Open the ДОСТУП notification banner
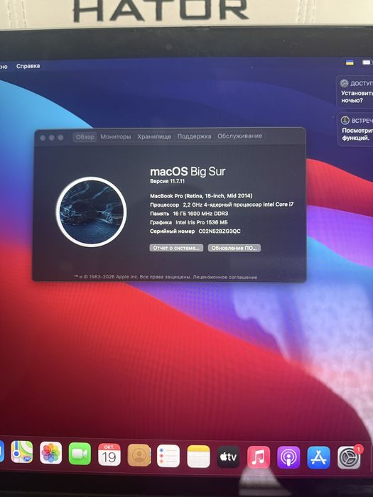This screenshot has height=497, width=373. coord(355,92)
